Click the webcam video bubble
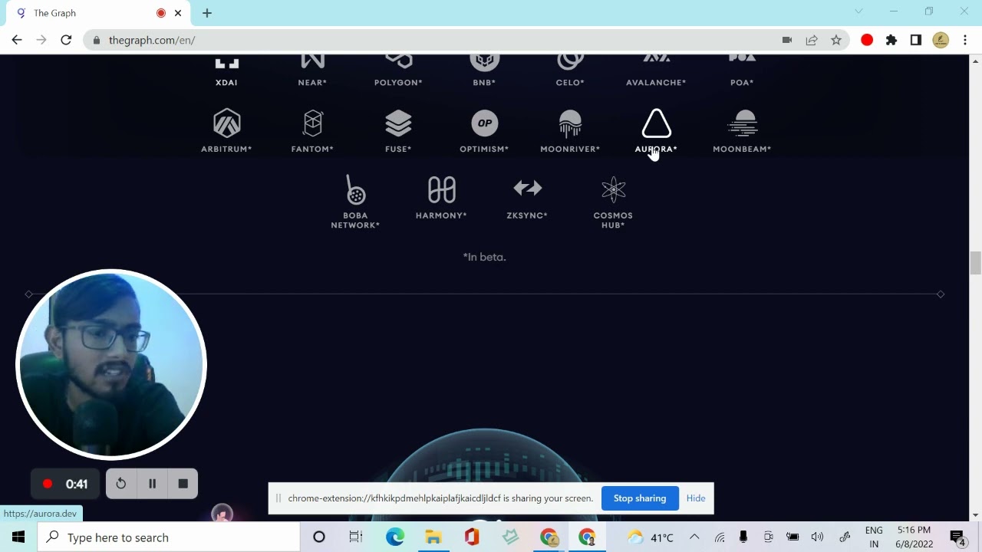982x552 pixels. point(111,364)
